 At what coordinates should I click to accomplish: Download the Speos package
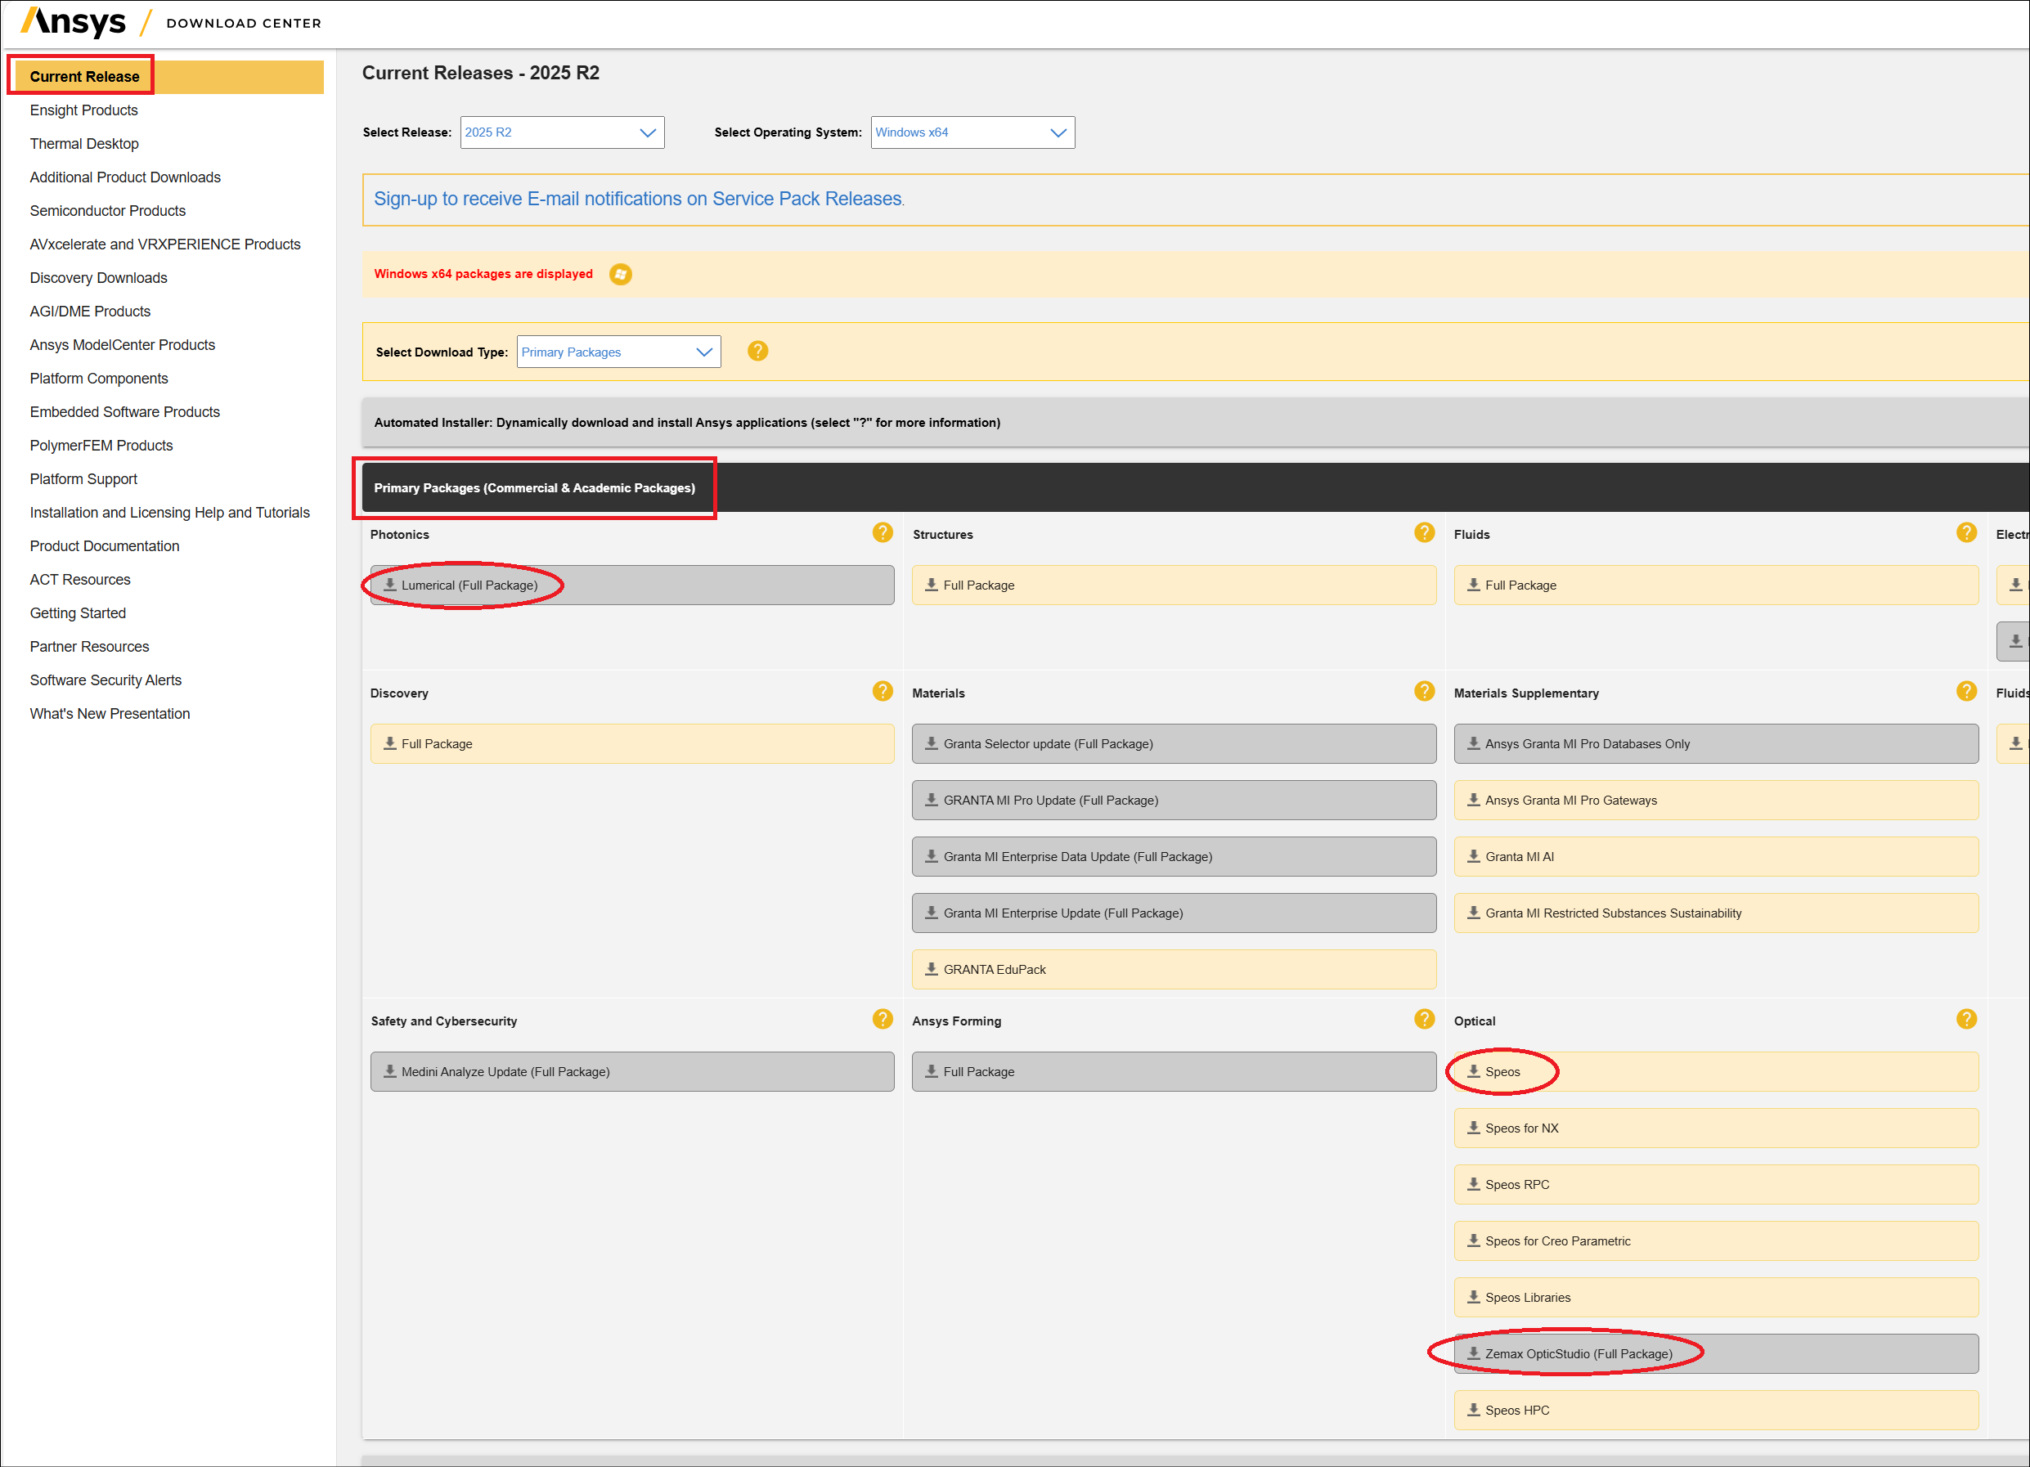pos(1501,1071)
